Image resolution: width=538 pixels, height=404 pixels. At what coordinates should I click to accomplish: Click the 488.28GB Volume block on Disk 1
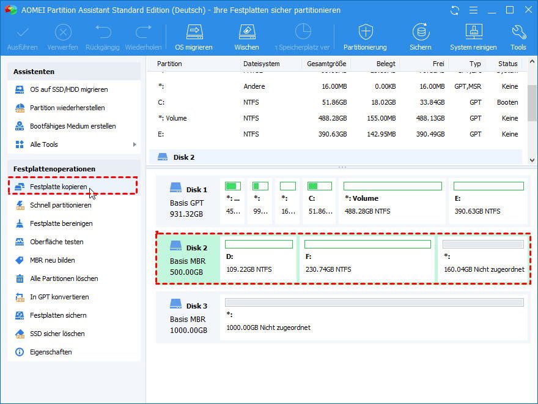click(392, 201)
